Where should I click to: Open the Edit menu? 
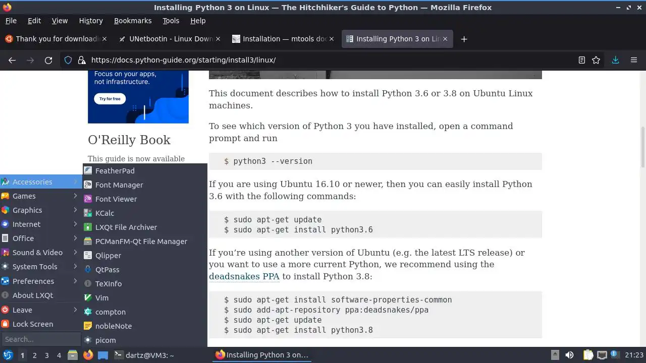(34, 21)
